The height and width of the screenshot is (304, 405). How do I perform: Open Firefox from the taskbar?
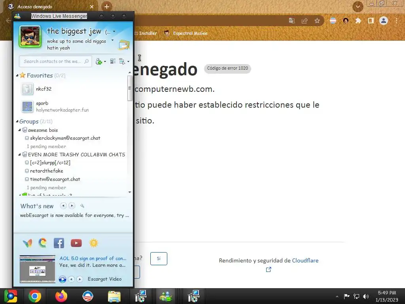click(61, 296)
